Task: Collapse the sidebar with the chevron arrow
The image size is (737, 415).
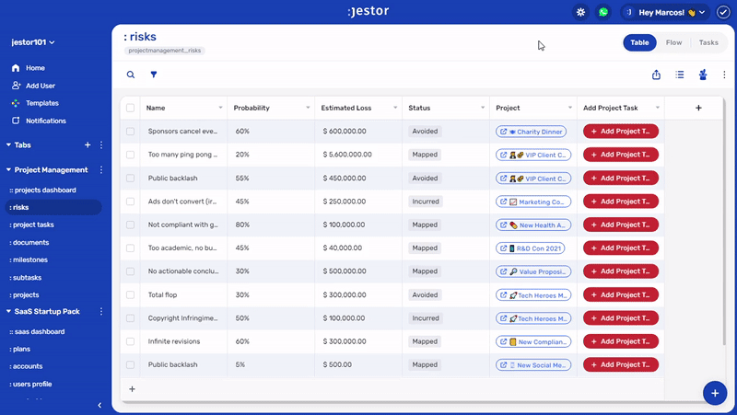Action: click(99, 405)
